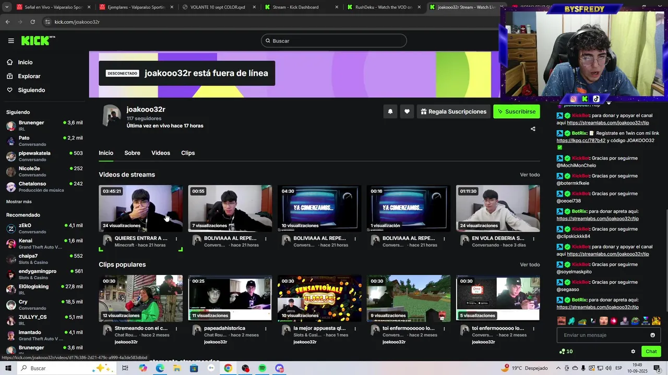Open Spotify from the taskbar
Viewport: 668px width, 375px height.
click(263, 368)
